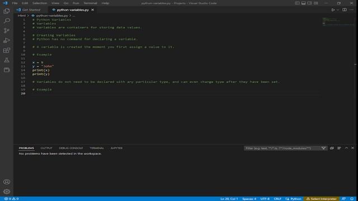Open Source Control view
Image resolution: width=358 pixels, height=201 pixels.
[x=7, y=31]
